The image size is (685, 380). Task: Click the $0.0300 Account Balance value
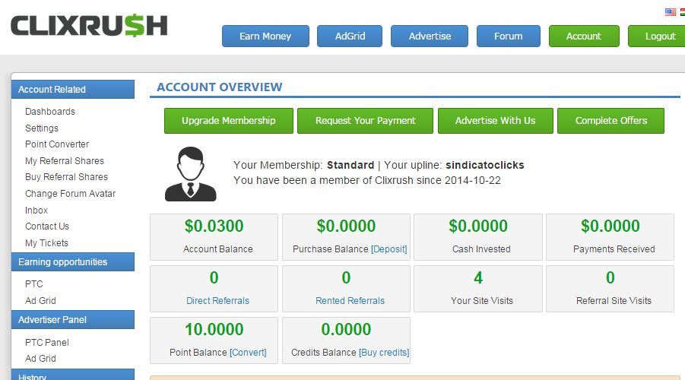tap(214, 226)
